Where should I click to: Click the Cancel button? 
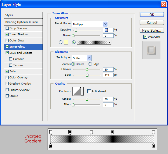pyautogui.click(x=152, y=22)
